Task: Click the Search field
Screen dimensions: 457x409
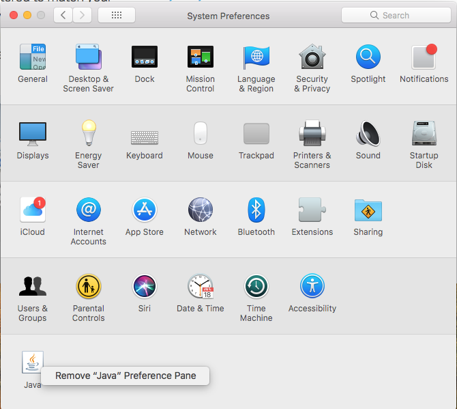Action: [x=396, y=15]
